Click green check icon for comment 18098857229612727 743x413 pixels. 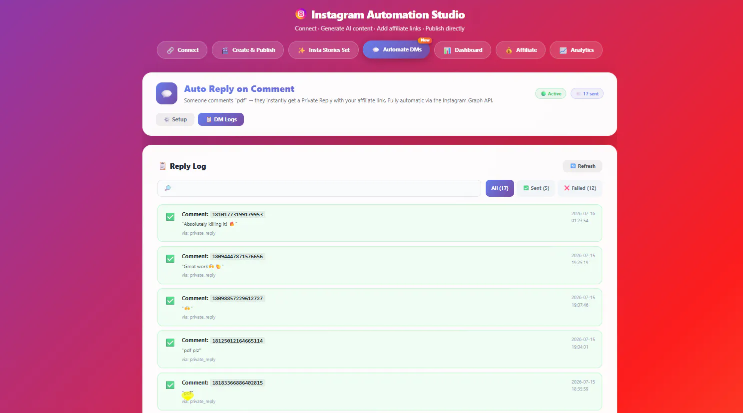click(170, 301)
